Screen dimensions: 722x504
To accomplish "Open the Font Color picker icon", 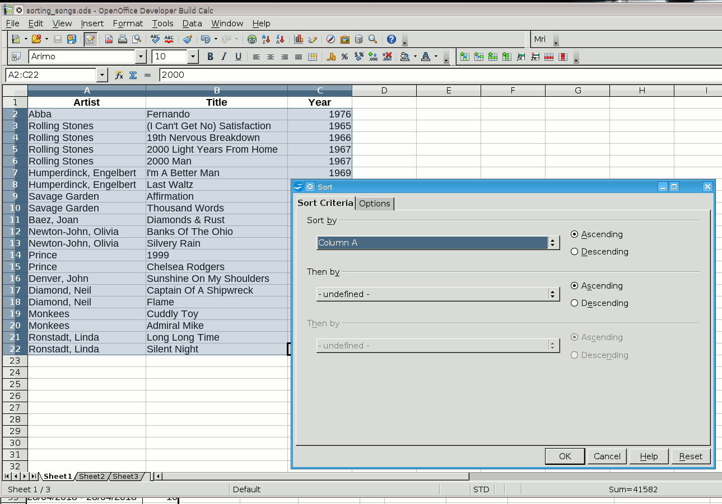I will click(425, 56).
